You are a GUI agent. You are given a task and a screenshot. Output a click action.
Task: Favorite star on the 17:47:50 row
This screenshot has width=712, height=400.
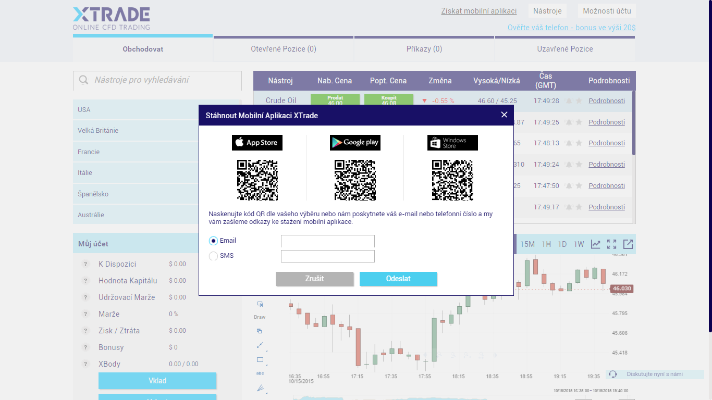(x=579, y=186)
